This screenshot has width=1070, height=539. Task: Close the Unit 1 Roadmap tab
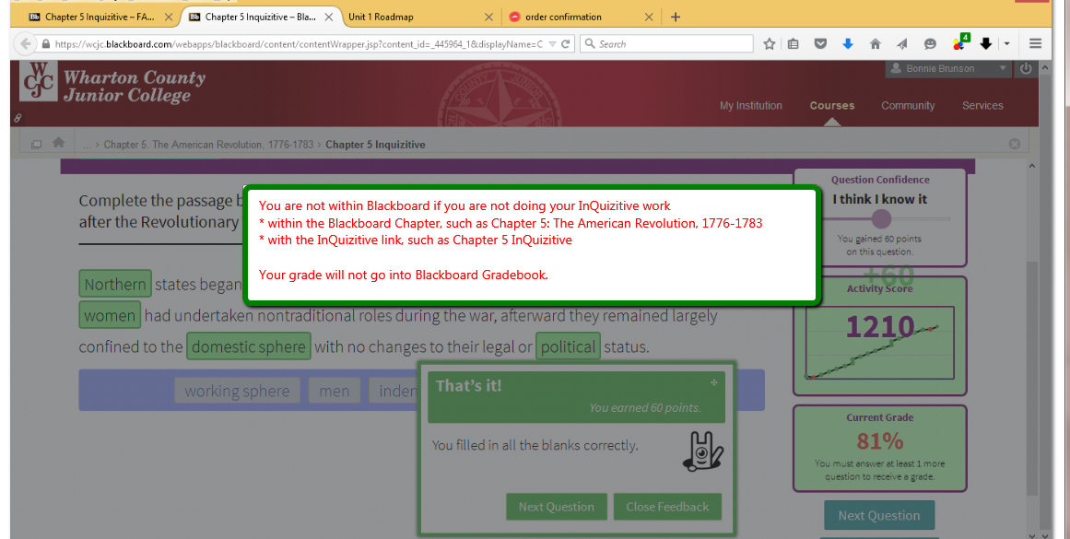coord(488,18)
